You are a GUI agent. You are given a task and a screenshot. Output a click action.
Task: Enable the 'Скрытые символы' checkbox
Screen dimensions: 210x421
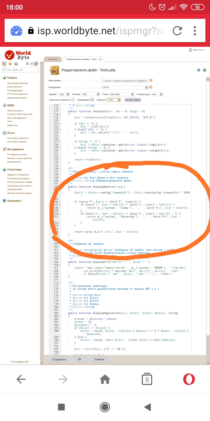(73, 100)
